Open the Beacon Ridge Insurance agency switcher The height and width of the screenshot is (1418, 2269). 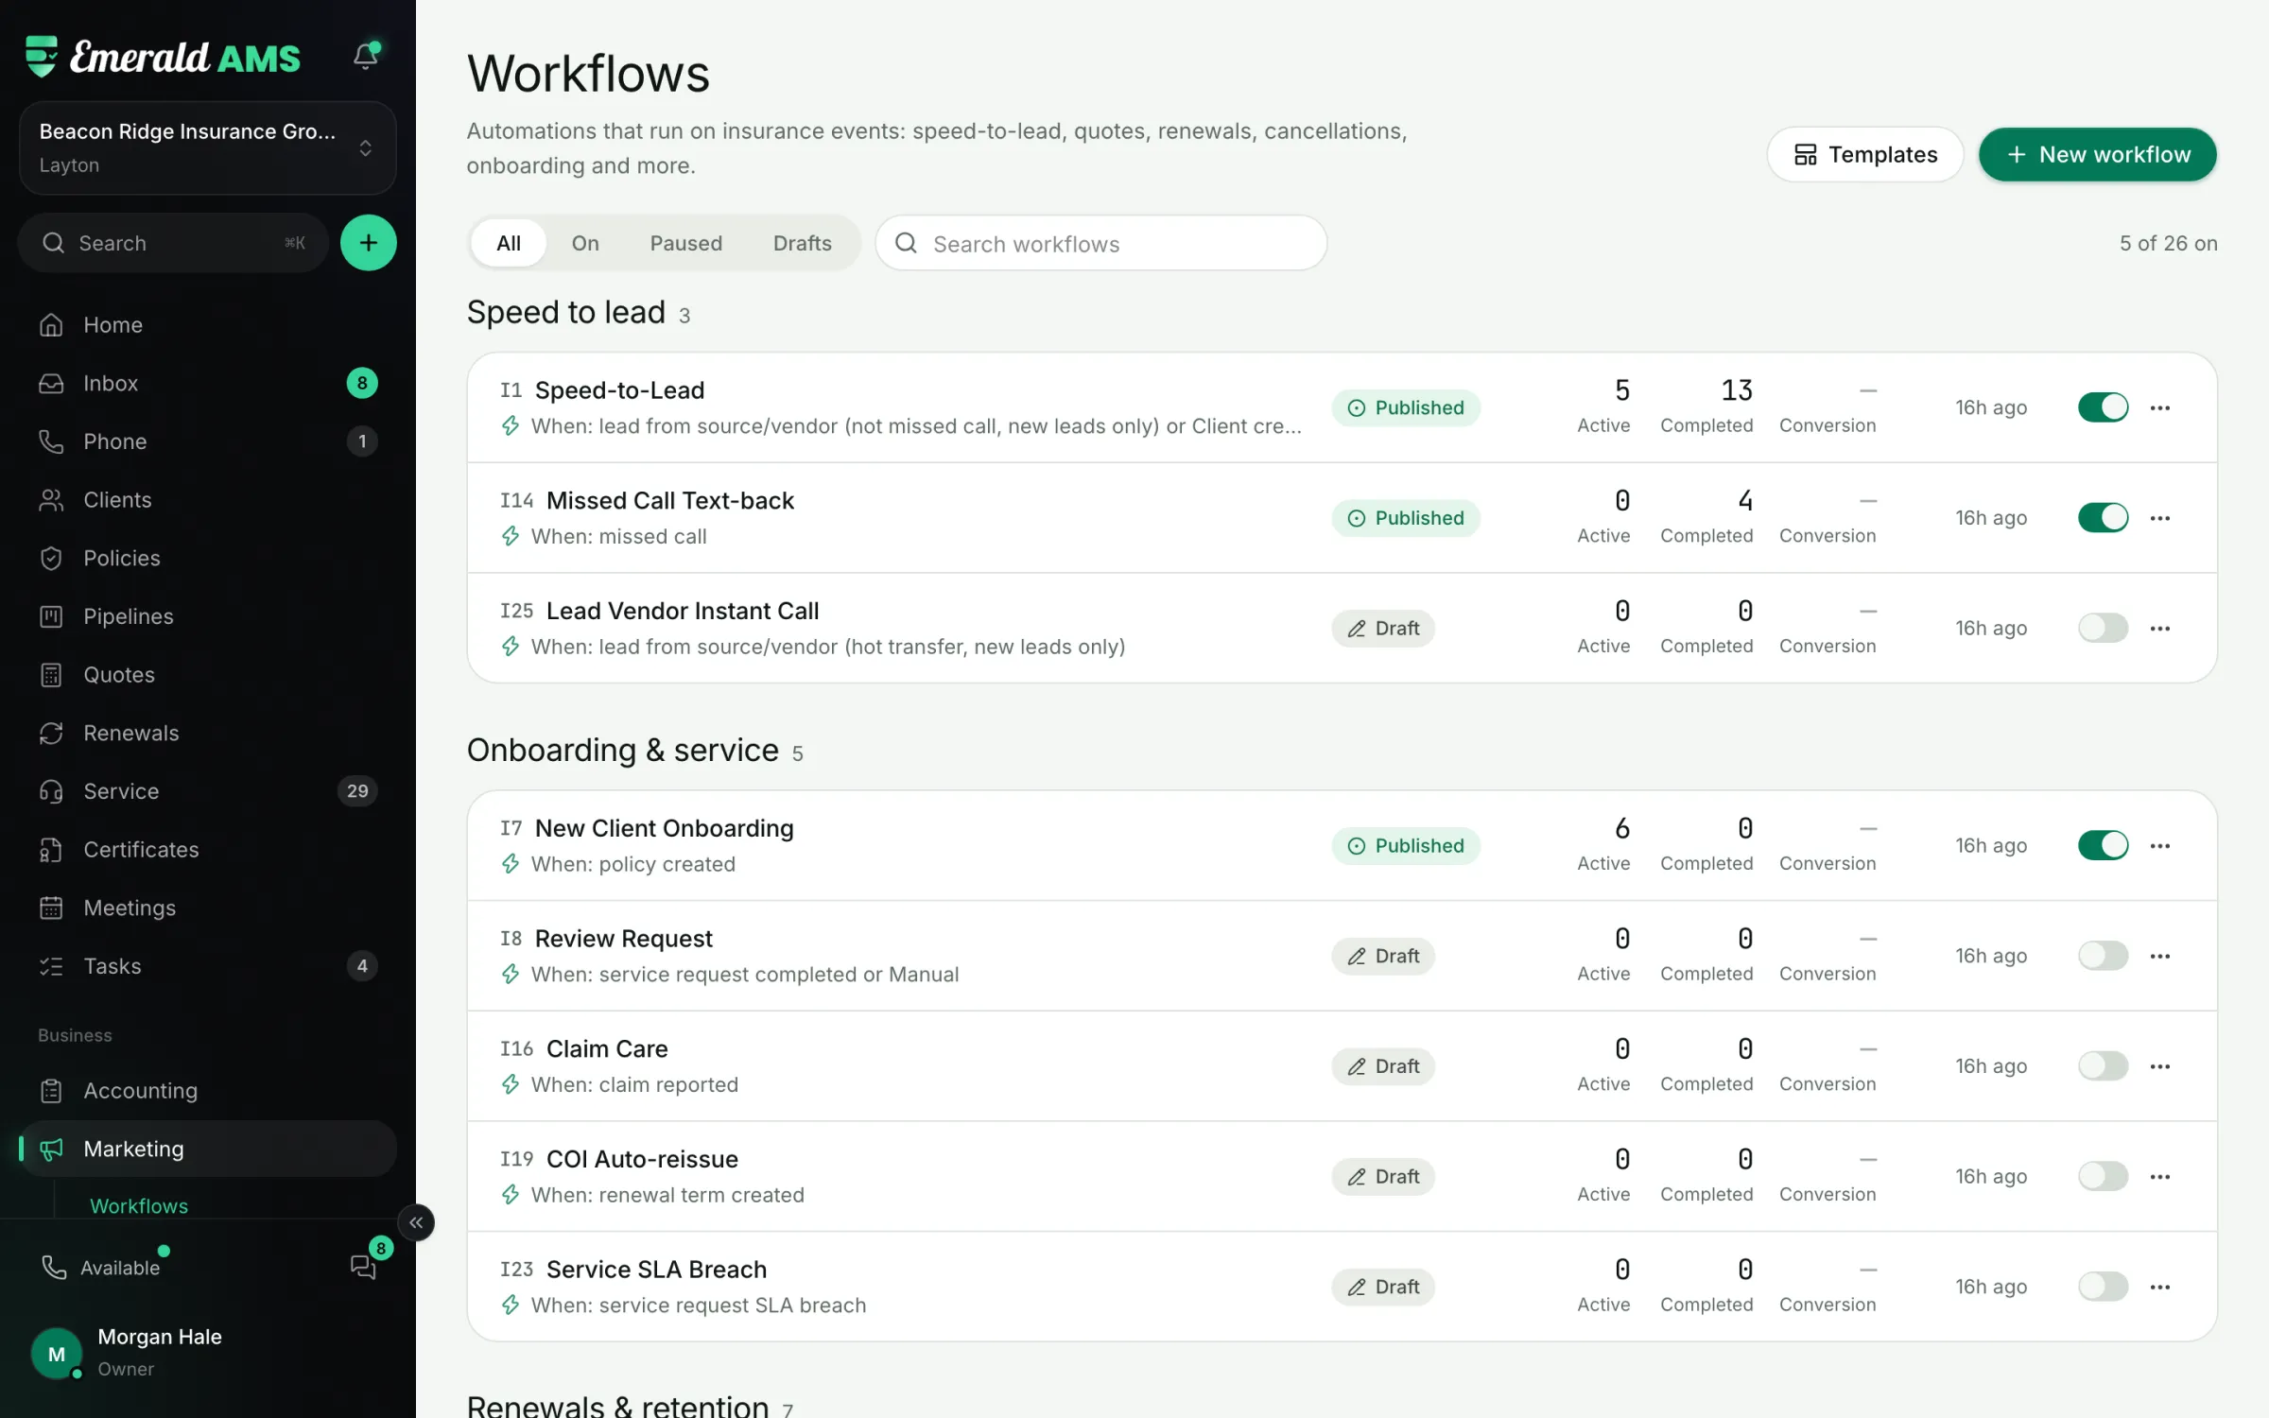tap(207, 148)
